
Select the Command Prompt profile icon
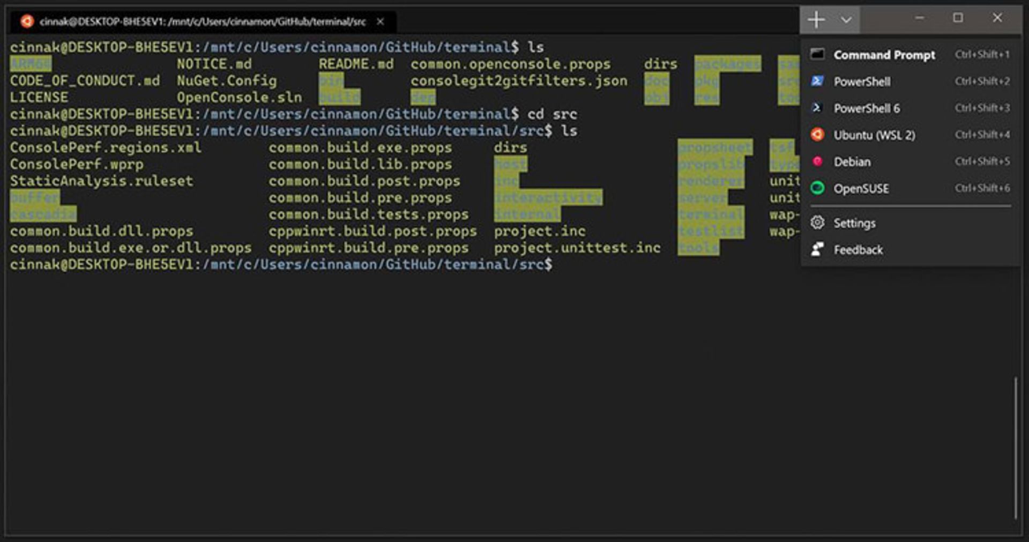pyautogui.click(x=816, y=55)
